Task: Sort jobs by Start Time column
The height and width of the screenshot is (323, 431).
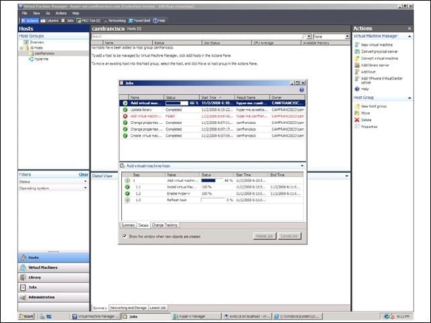Action: tap(217, 97)
